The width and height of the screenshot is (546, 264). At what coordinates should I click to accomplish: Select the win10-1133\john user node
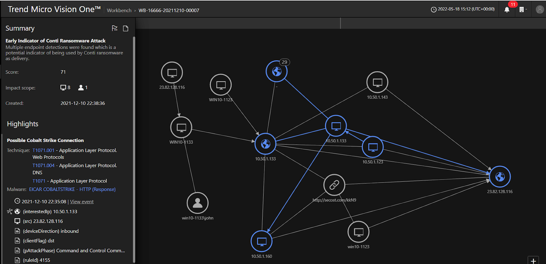click(198, 203)
